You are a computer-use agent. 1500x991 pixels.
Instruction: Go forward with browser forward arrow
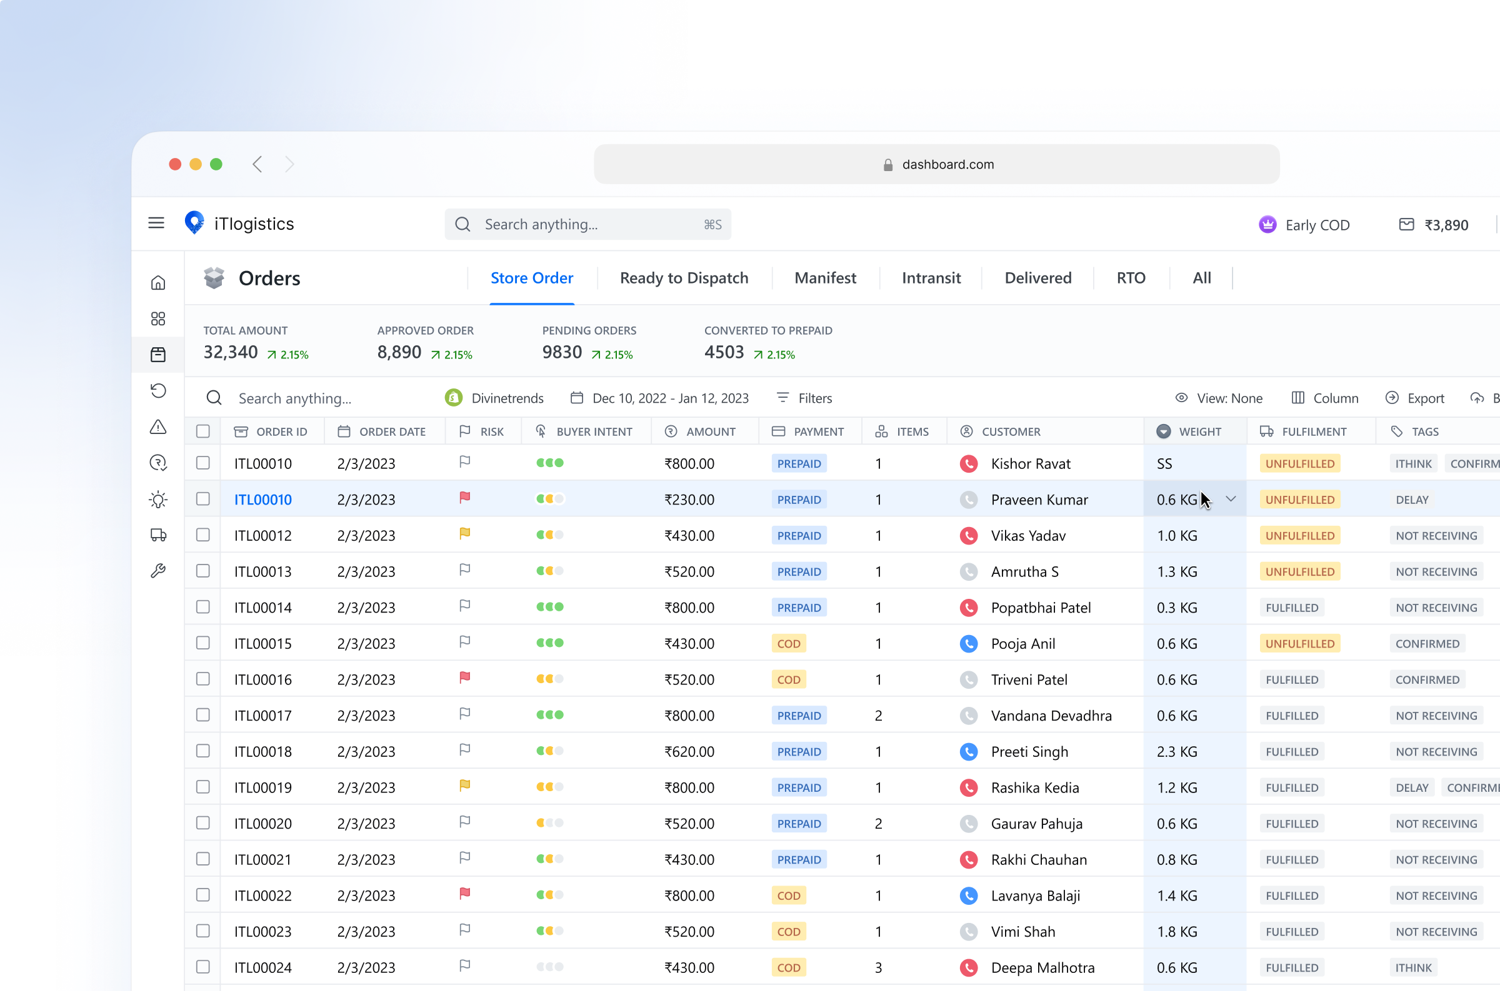289,164
